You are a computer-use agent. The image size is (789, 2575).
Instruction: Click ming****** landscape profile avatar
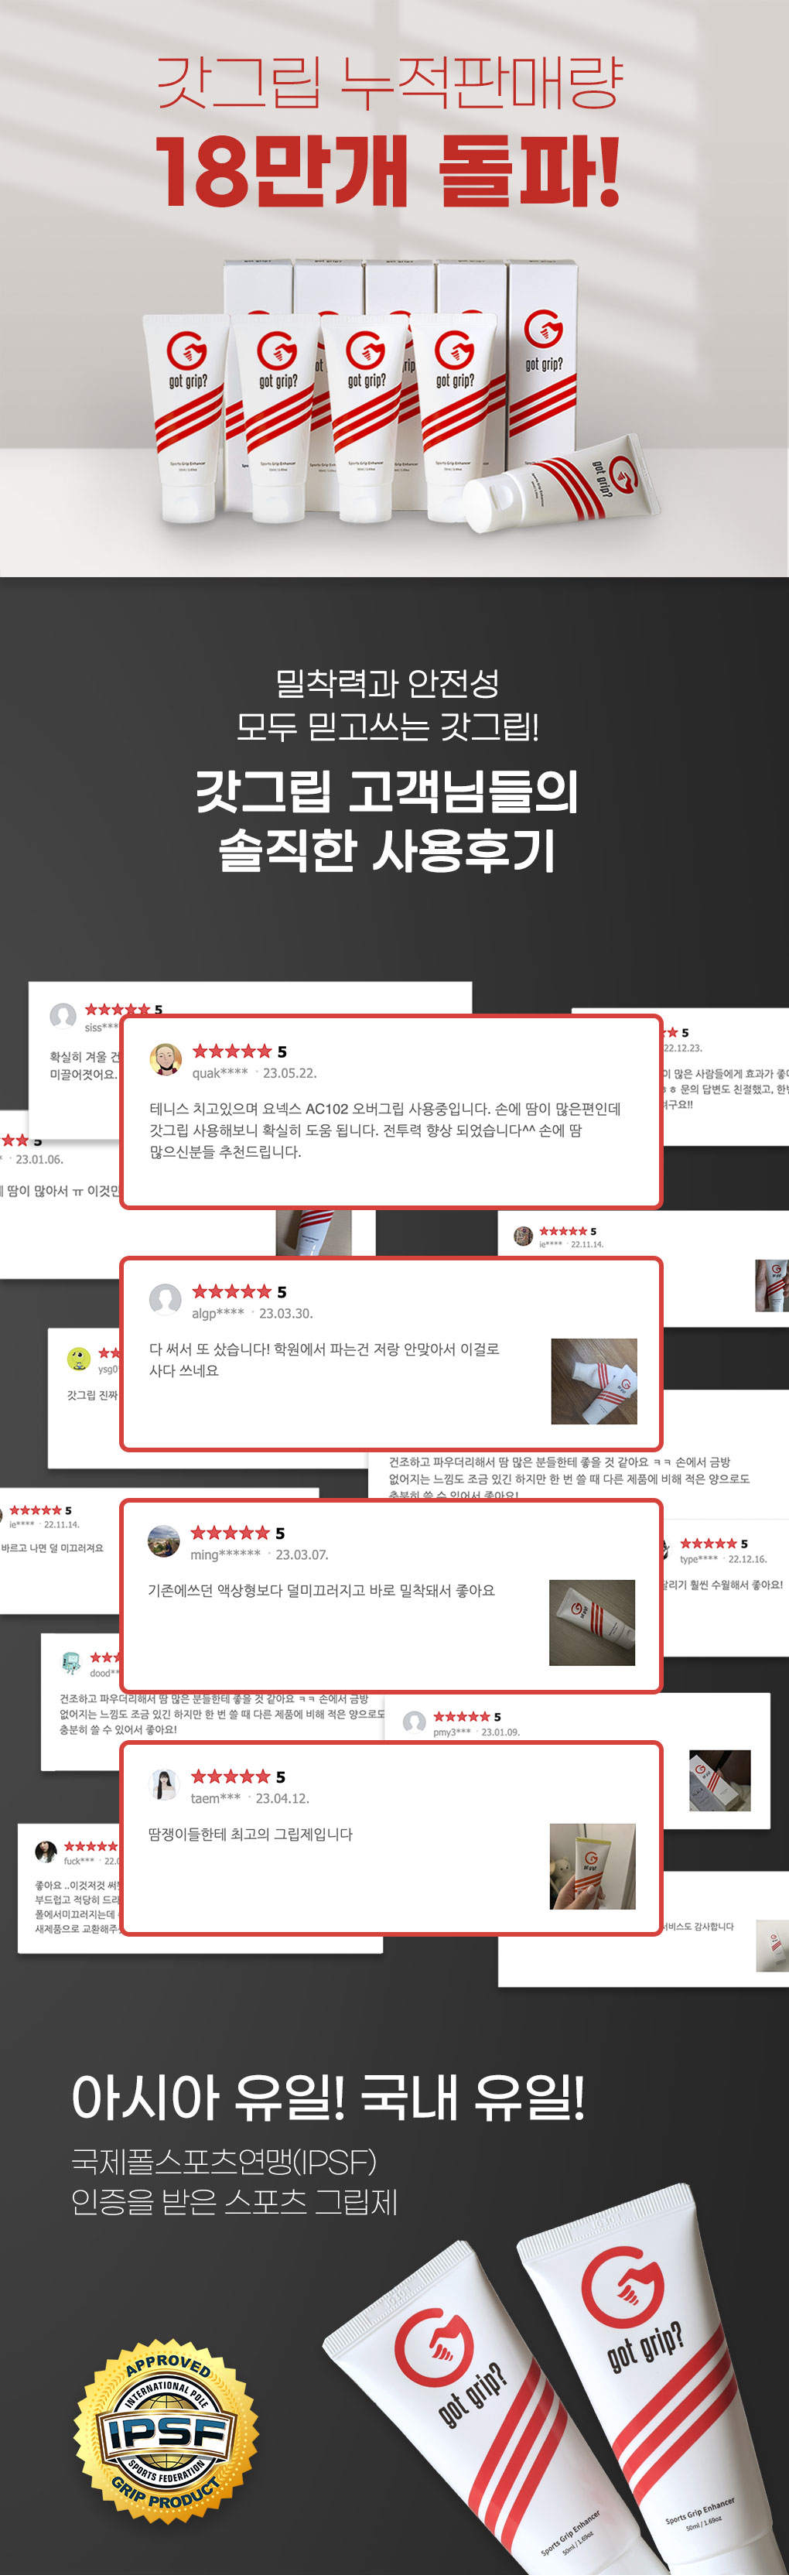[x=164, y=1541]
